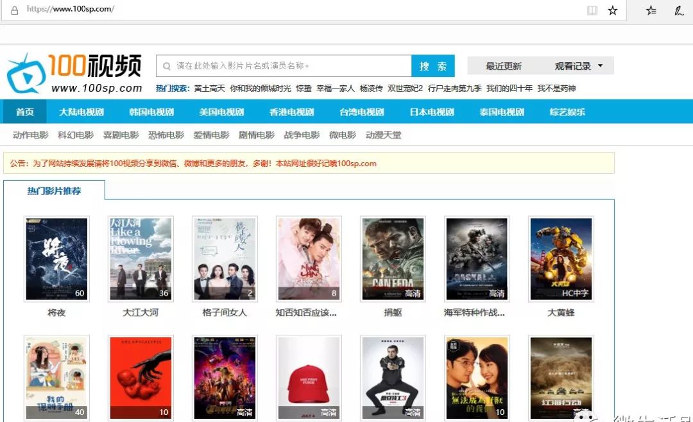Open 将夜 poster thumbnail

pos(56,259)
